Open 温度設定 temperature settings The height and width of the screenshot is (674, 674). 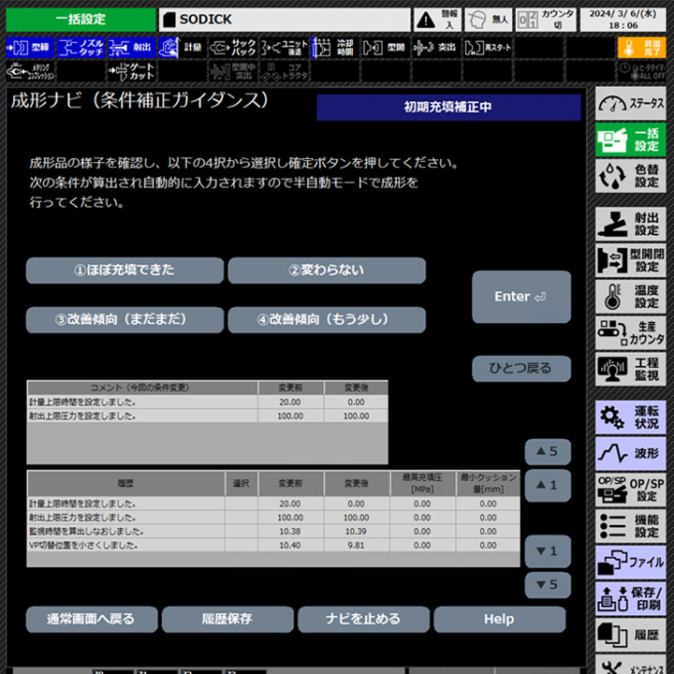[630, 297]
